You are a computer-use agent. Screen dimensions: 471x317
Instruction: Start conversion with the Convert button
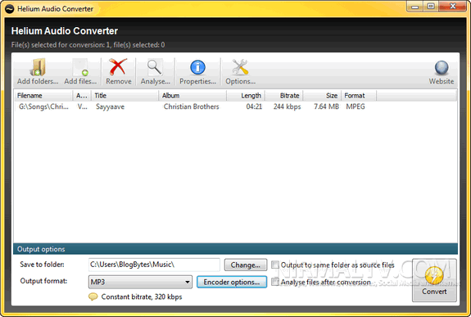(434, 280)
